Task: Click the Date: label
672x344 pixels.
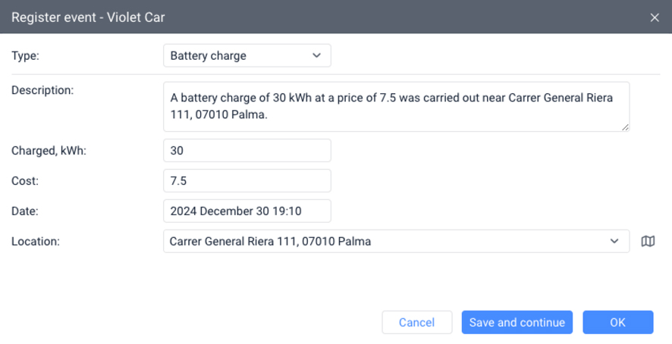Action: (25, 211)
